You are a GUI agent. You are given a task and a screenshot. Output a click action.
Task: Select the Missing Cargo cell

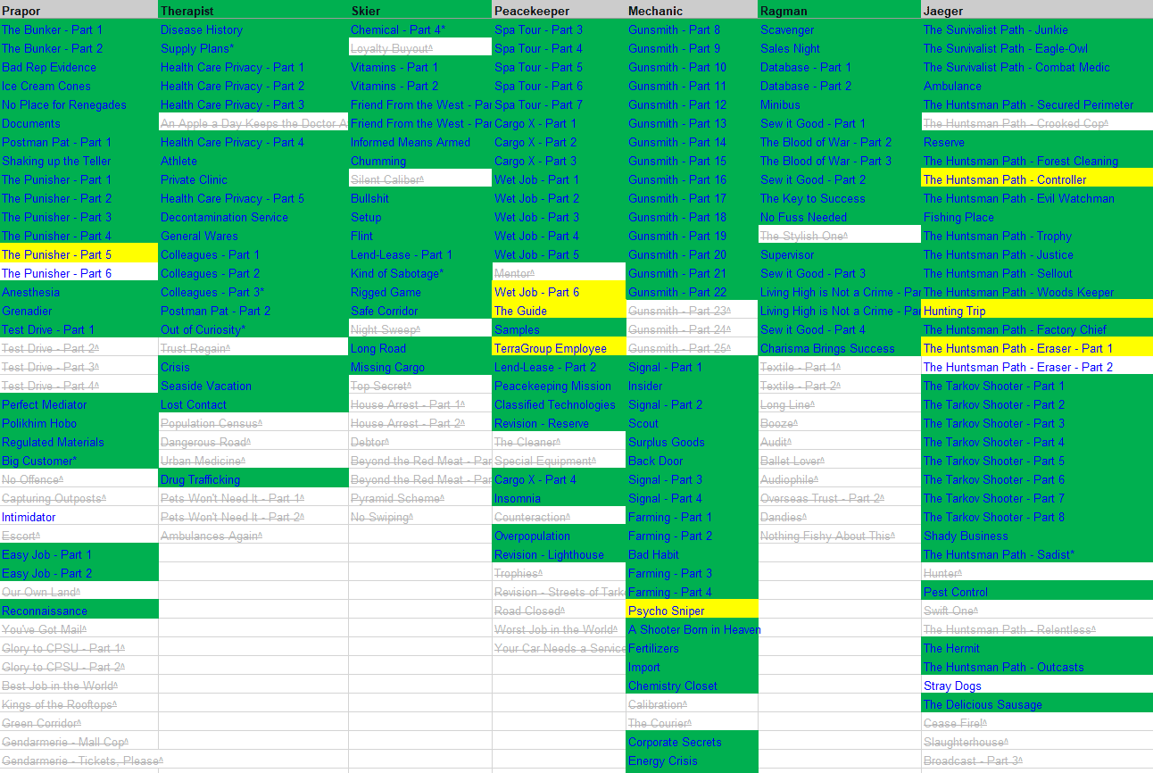coord(420,367)
